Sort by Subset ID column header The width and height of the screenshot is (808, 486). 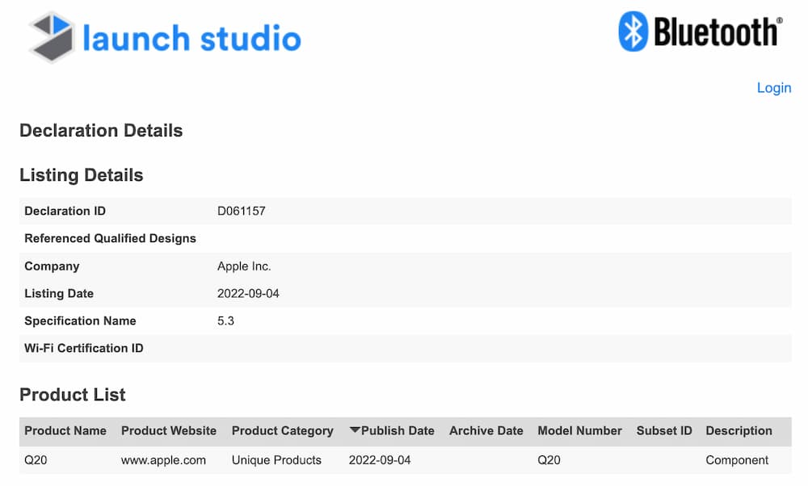point(663,431)
